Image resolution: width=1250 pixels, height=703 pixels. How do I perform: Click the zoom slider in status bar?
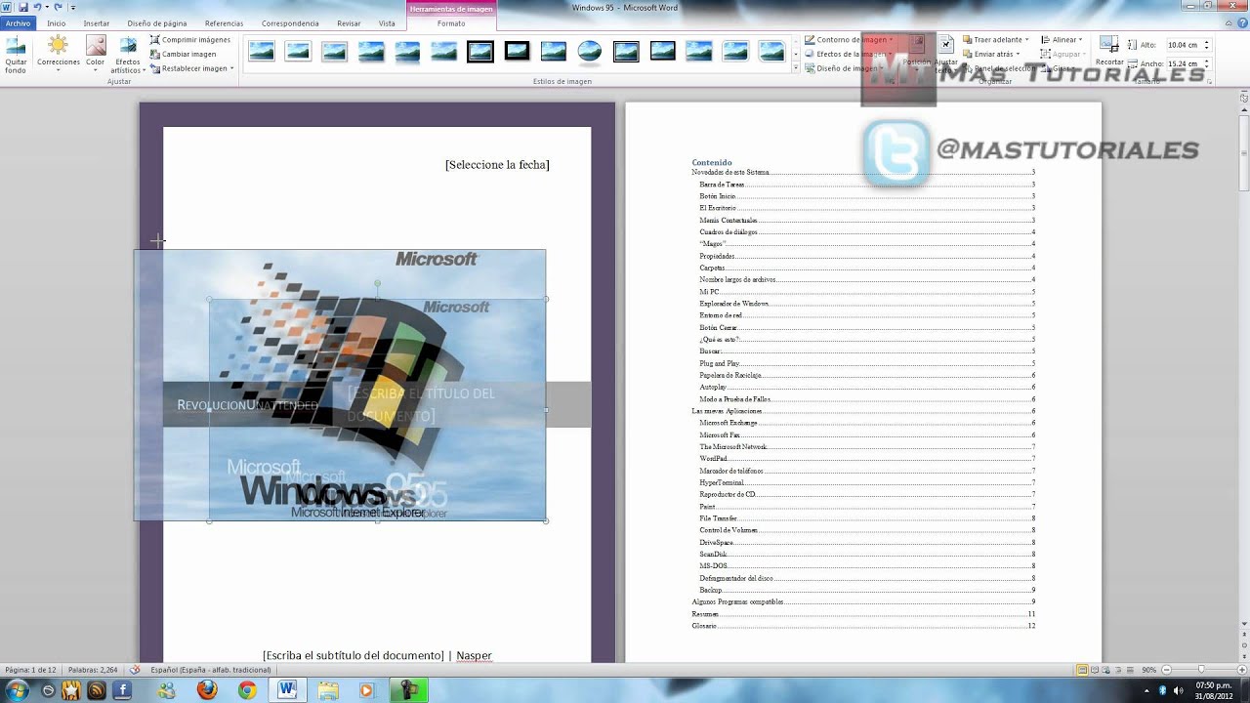pos(1200,670)
